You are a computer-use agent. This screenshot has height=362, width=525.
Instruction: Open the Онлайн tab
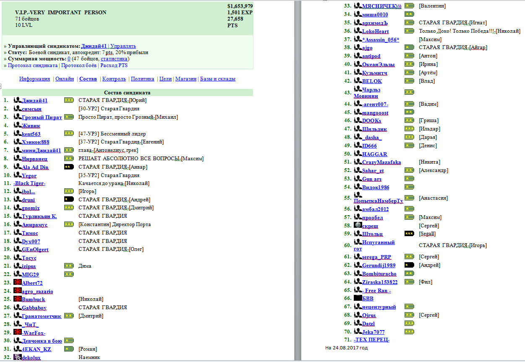(65, 79)
